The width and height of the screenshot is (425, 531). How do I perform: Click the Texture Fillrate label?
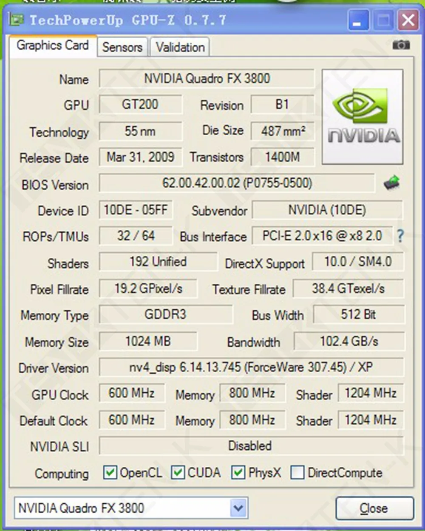(x=249, y=289)
